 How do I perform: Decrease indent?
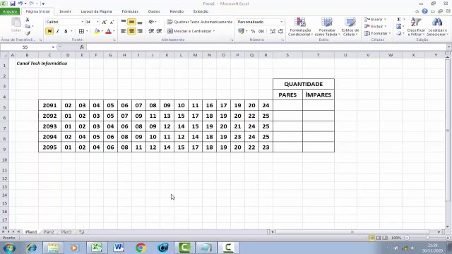151,31
